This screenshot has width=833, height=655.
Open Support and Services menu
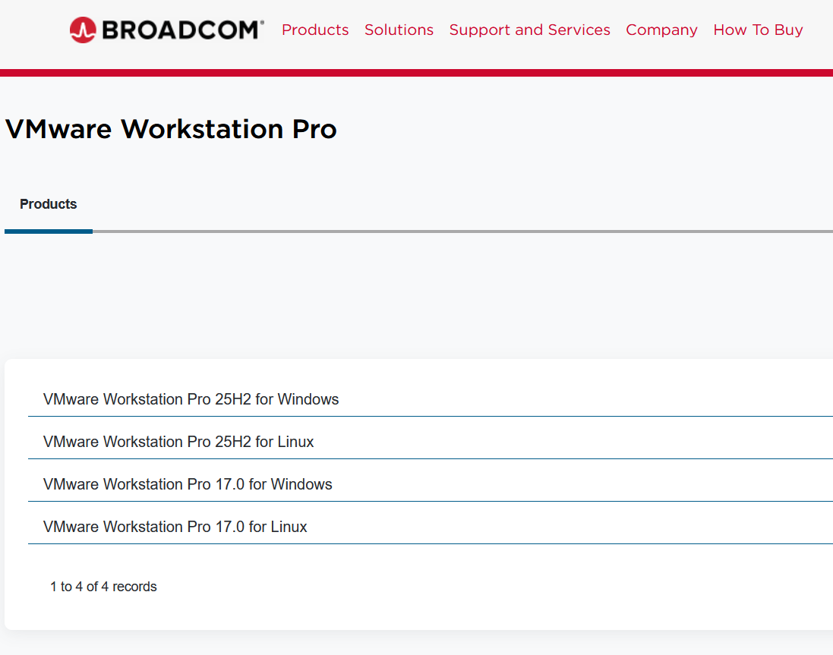tap(529, 30)
